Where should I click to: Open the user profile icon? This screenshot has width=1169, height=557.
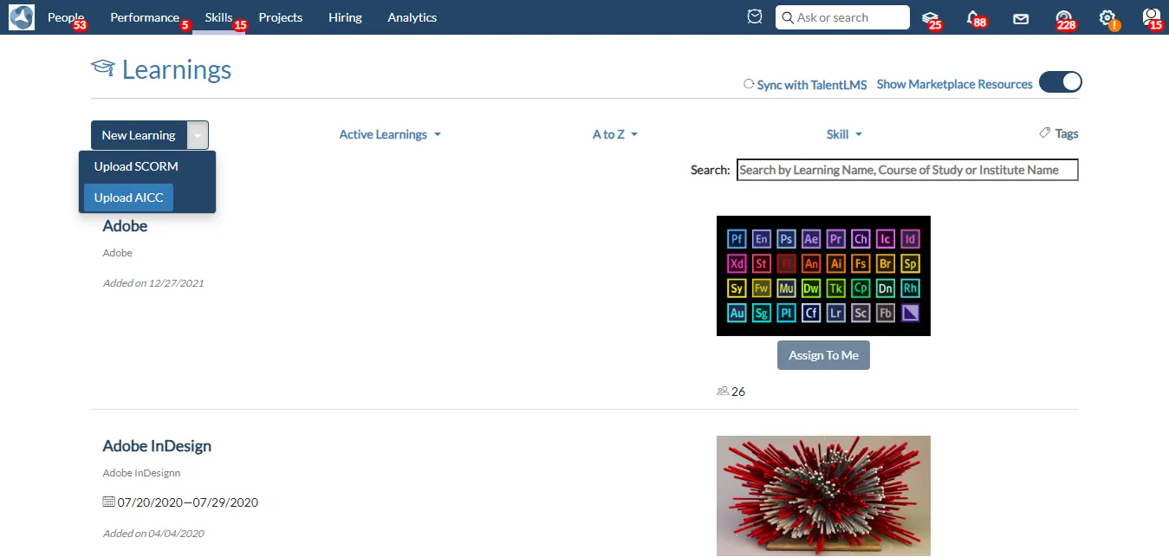[1151, 17]
